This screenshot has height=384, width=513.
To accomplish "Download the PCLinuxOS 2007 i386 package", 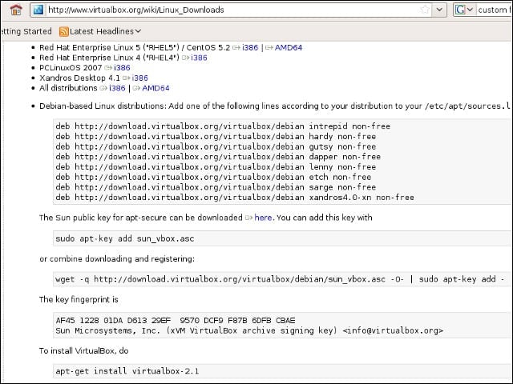I will pyautogui.click(x=122, y=68).
